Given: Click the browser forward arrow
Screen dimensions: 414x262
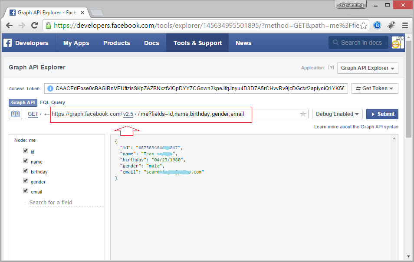Looking at the screenshot, I should click(x=22, y=25).
